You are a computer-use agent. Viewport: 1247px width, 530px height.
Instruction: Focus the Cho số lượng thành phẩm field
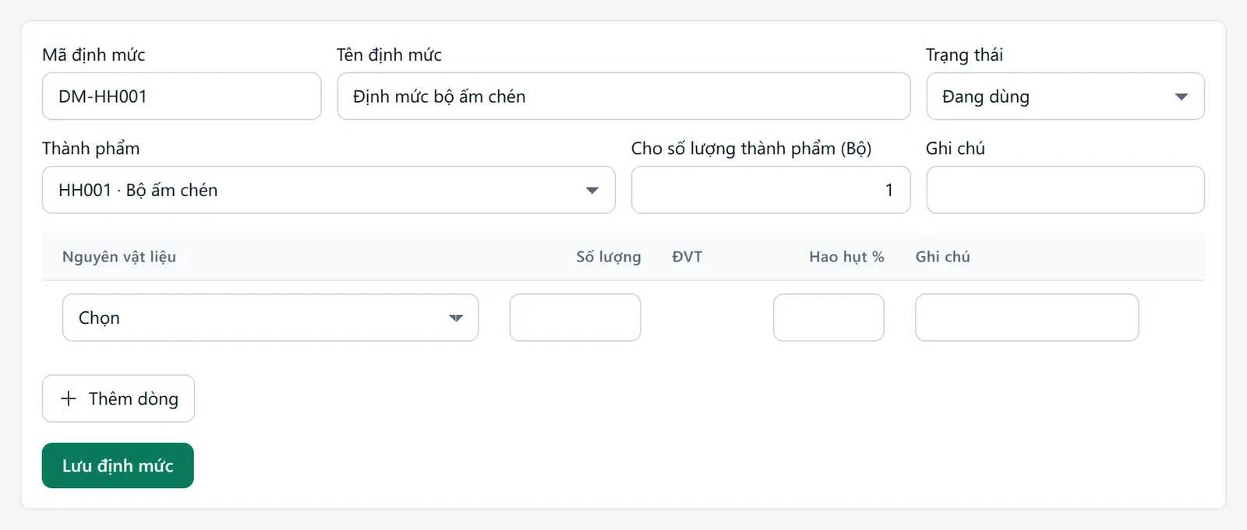[x=771, y=190]
